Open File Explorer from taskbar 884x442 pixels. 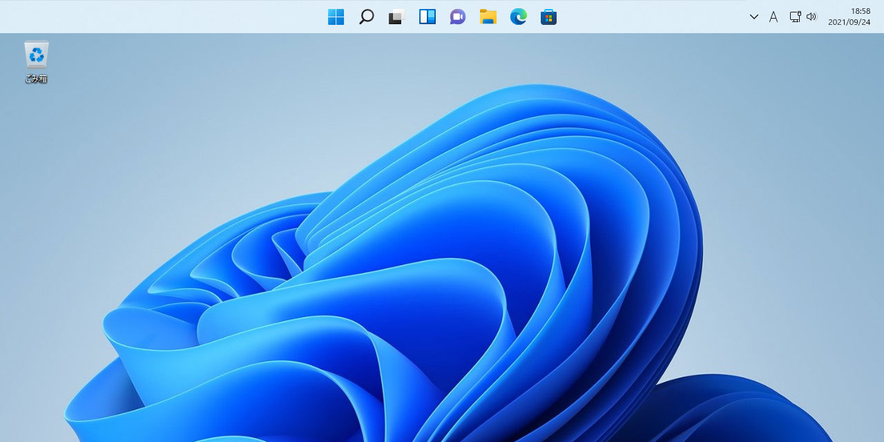pyautogui.click(x=488, y=17)
